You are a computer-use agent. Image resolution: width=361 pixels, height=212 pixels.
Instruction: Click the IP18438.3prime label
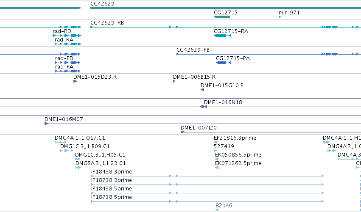click(x=112, y=172)
